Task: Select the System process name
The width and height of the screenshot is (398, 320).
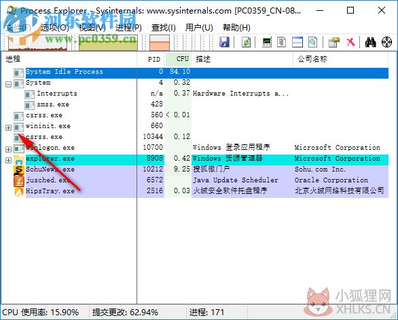Action: click(x=38, y=83)
